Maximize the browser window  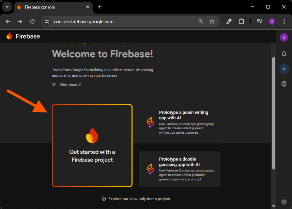[268, 7]
